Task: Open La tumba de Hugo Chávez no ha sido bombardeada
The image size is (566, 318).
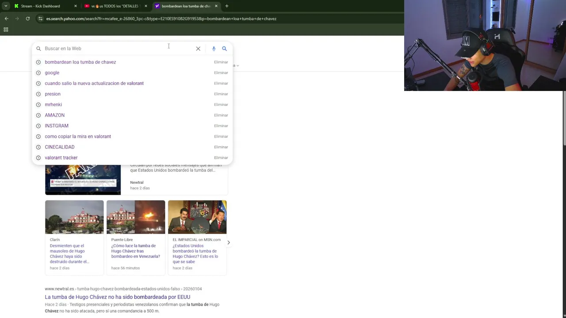Action: pyautogui.click(x=117, y=297)
